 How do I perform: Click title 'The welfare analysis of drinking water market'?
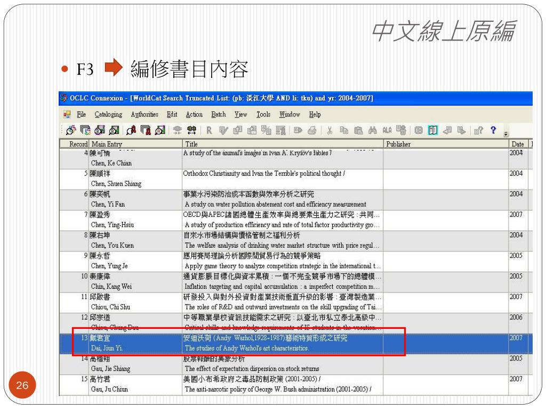(x=282, y=246)
